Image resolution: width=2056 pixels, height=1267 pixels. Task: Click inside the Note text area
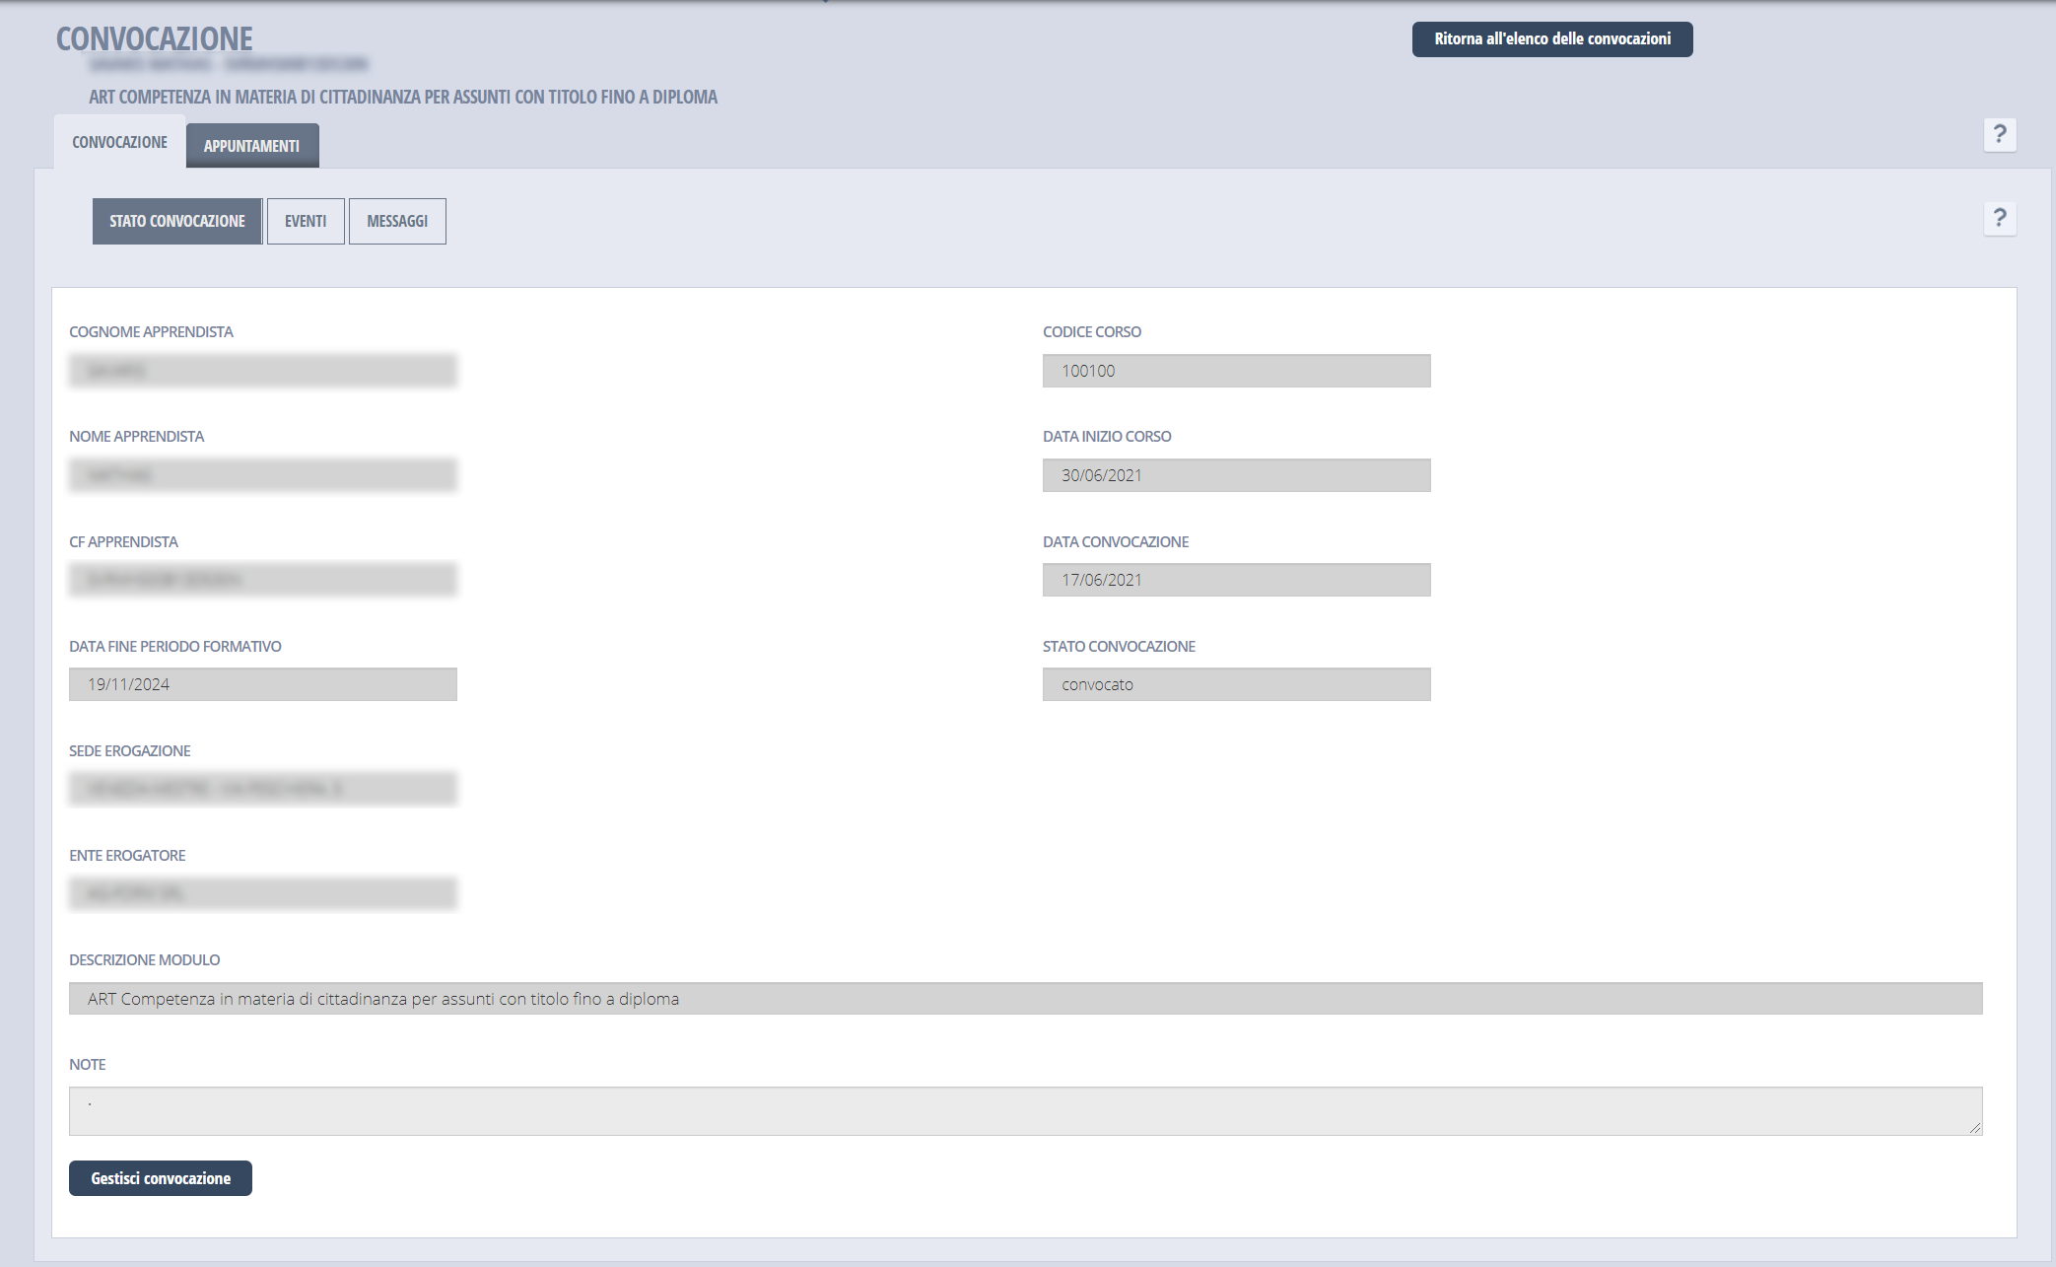point(1025,1111)
